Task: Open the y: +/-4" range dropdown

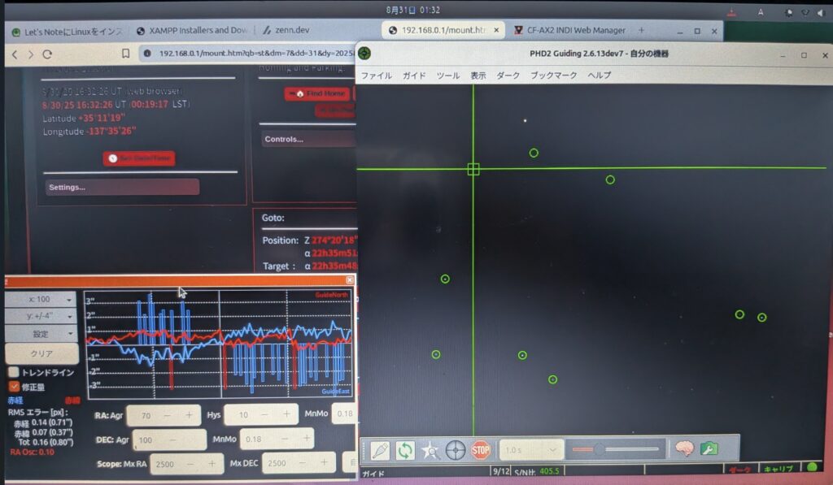Action: (41, 316)
